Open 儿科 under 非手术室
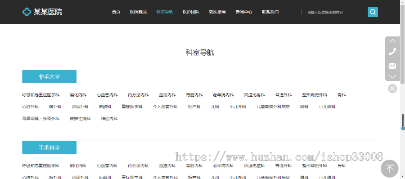Screen dimensions: 405x179 click(x=215, y=107)
